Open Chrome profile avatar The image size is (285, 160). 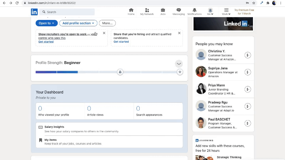(x=274, y=3)
